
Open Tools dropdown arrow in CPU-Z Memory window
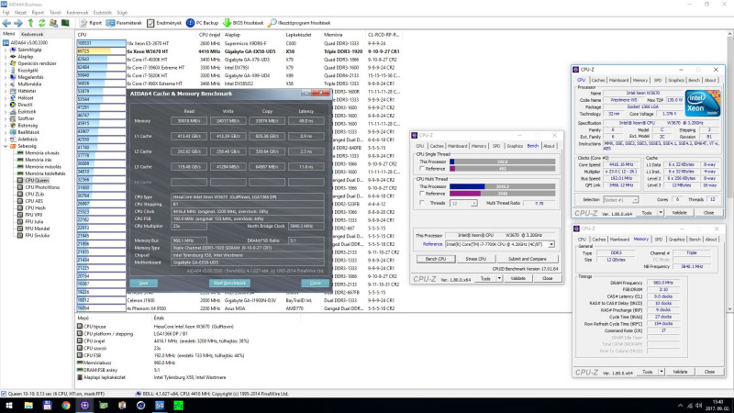click(661, 372)
